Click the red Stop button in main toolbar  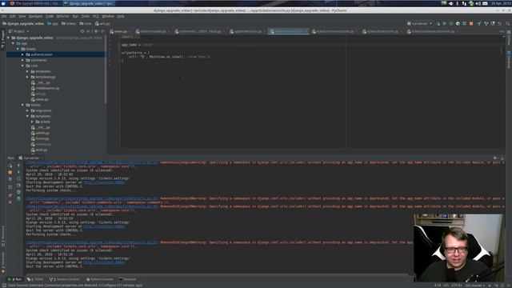(x=471, y=23)
